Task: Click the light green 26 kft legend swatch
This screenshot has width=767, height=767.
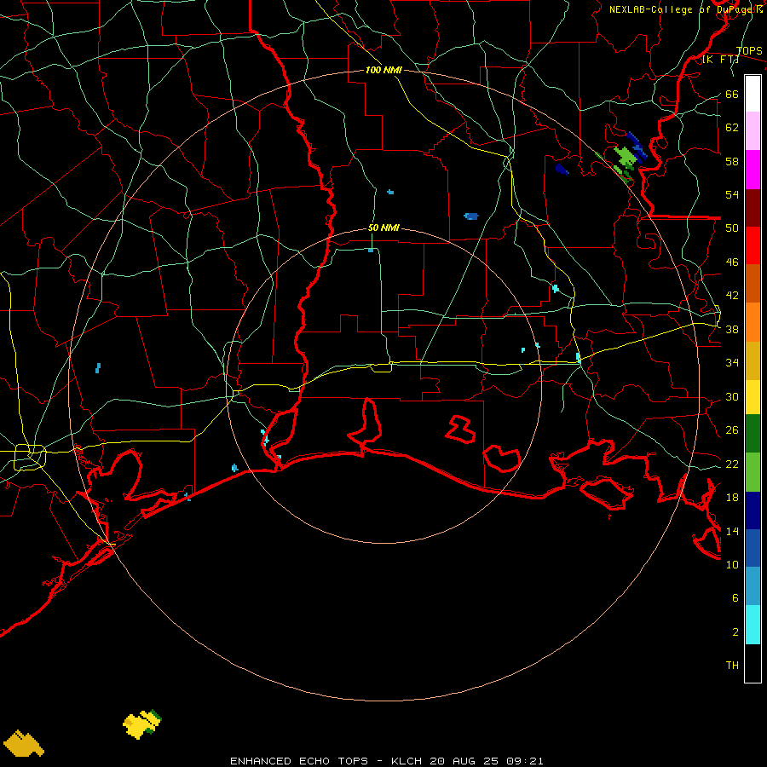Action: 753,472
